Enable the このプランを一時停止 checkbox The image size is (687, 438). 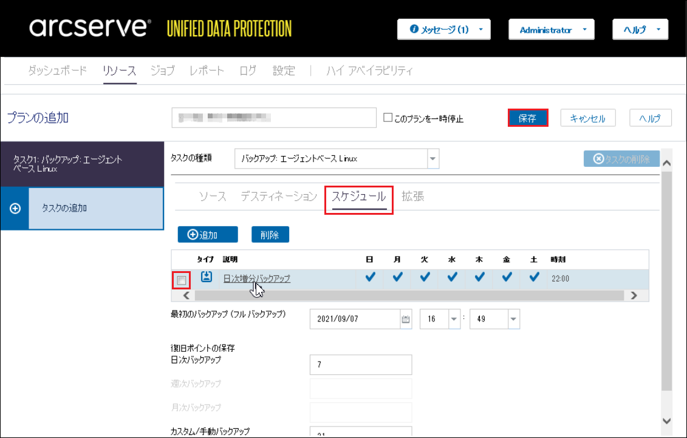pyautogui.click(x=388, y=117)
